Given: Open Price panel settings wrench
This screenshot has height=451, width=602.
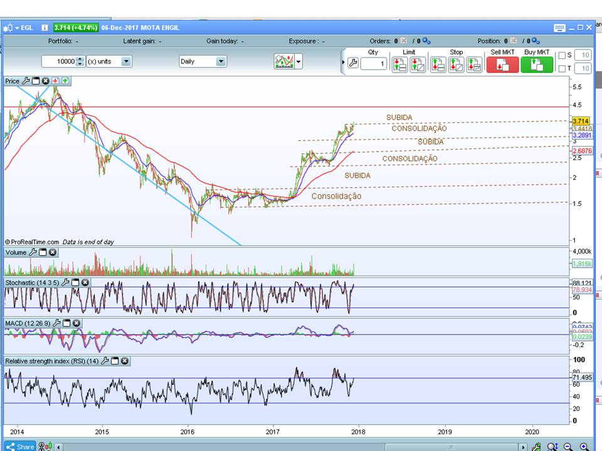Looking at the screenshot, I should 26,81.
